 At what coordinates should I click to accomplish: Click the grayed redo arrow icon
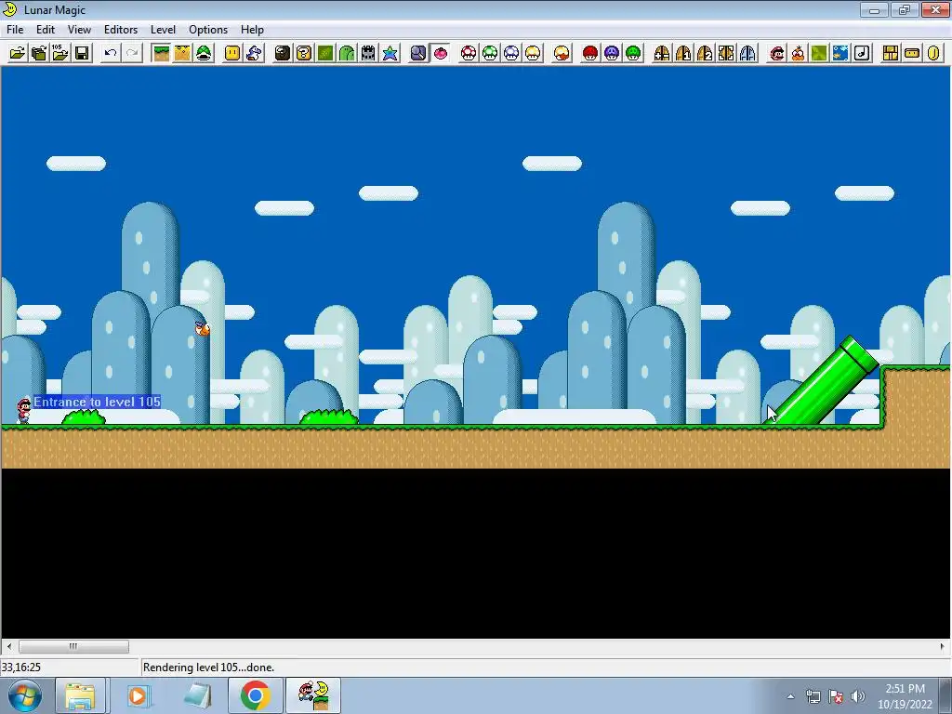click(132, 53)
